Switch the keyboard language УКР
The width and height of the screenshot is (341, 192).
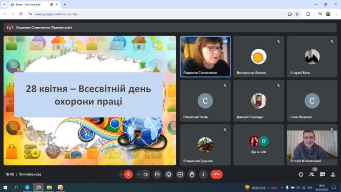coord(310,187)
